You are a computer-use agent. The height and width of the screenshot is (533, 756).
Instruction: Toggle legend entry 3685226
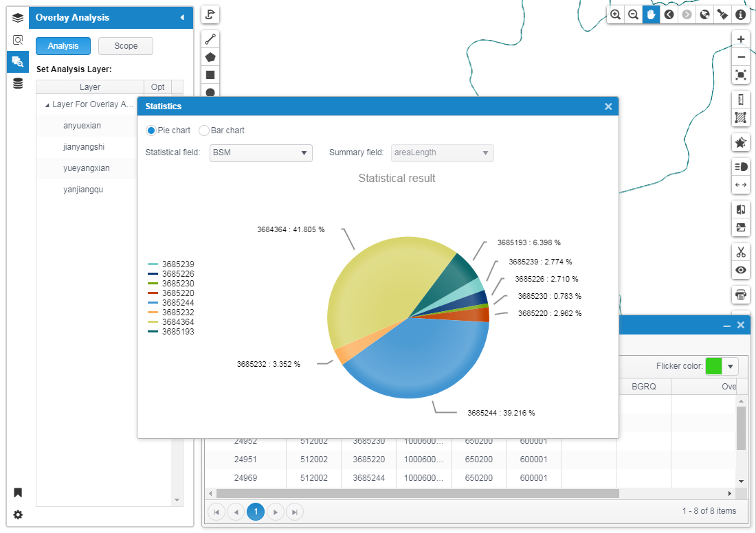click(x=171, y=274)
